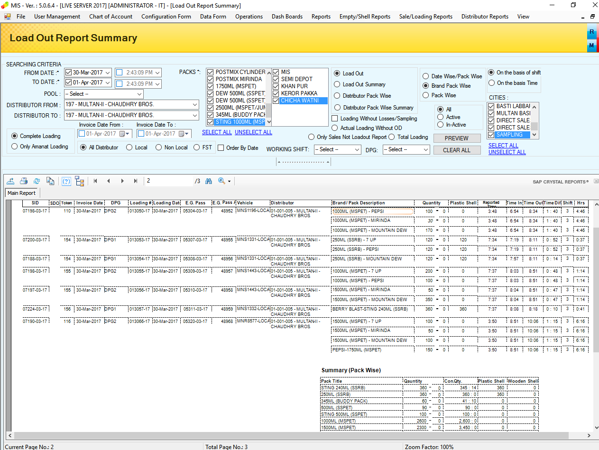Refresh the Crystal Report data
599x450 pixels.
point(37,181)
